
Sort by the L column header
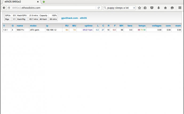[98, 26]
